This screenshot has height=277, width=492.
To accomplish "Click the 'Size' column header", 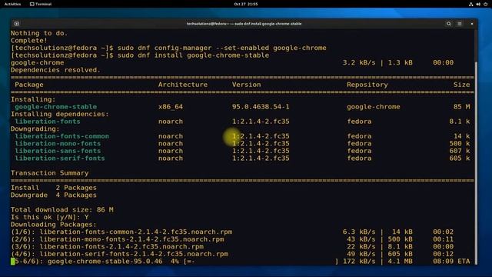I will pos(461,85).
